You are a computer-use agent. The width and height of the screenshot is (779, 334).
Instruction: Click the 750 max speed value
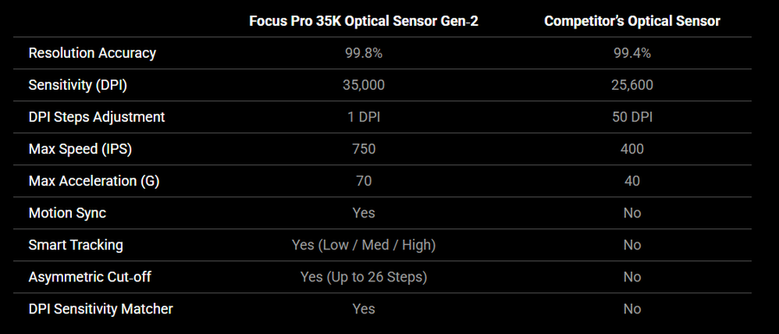(x=364, y=149)
